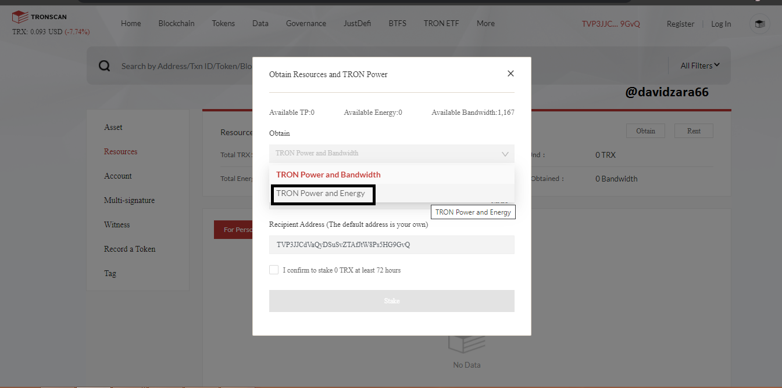Select Account in the sidebar
This screenshot has height=388, width=782.
pyautogui.click(x=118, y=176)
